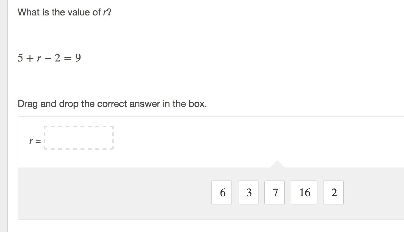Click the variable r inside the equation
The image size is (404, 232).
click(x=39, y=58)
